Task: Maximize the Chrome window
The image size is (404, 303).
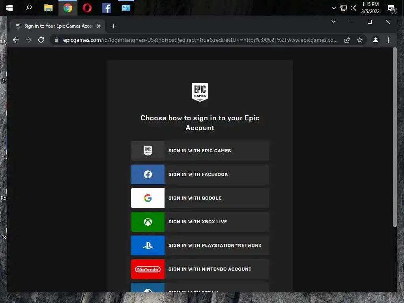Action: pos(369,22)
